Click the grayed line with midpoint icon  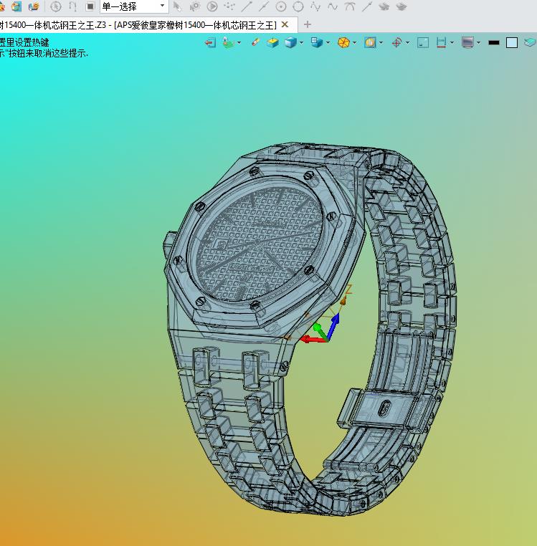pyautogui.click(x=264, y=6)
